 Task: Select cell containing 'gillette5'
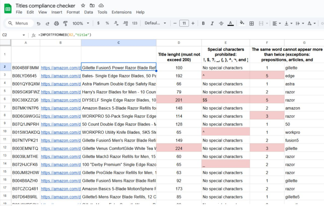click(x=304, y=196)
